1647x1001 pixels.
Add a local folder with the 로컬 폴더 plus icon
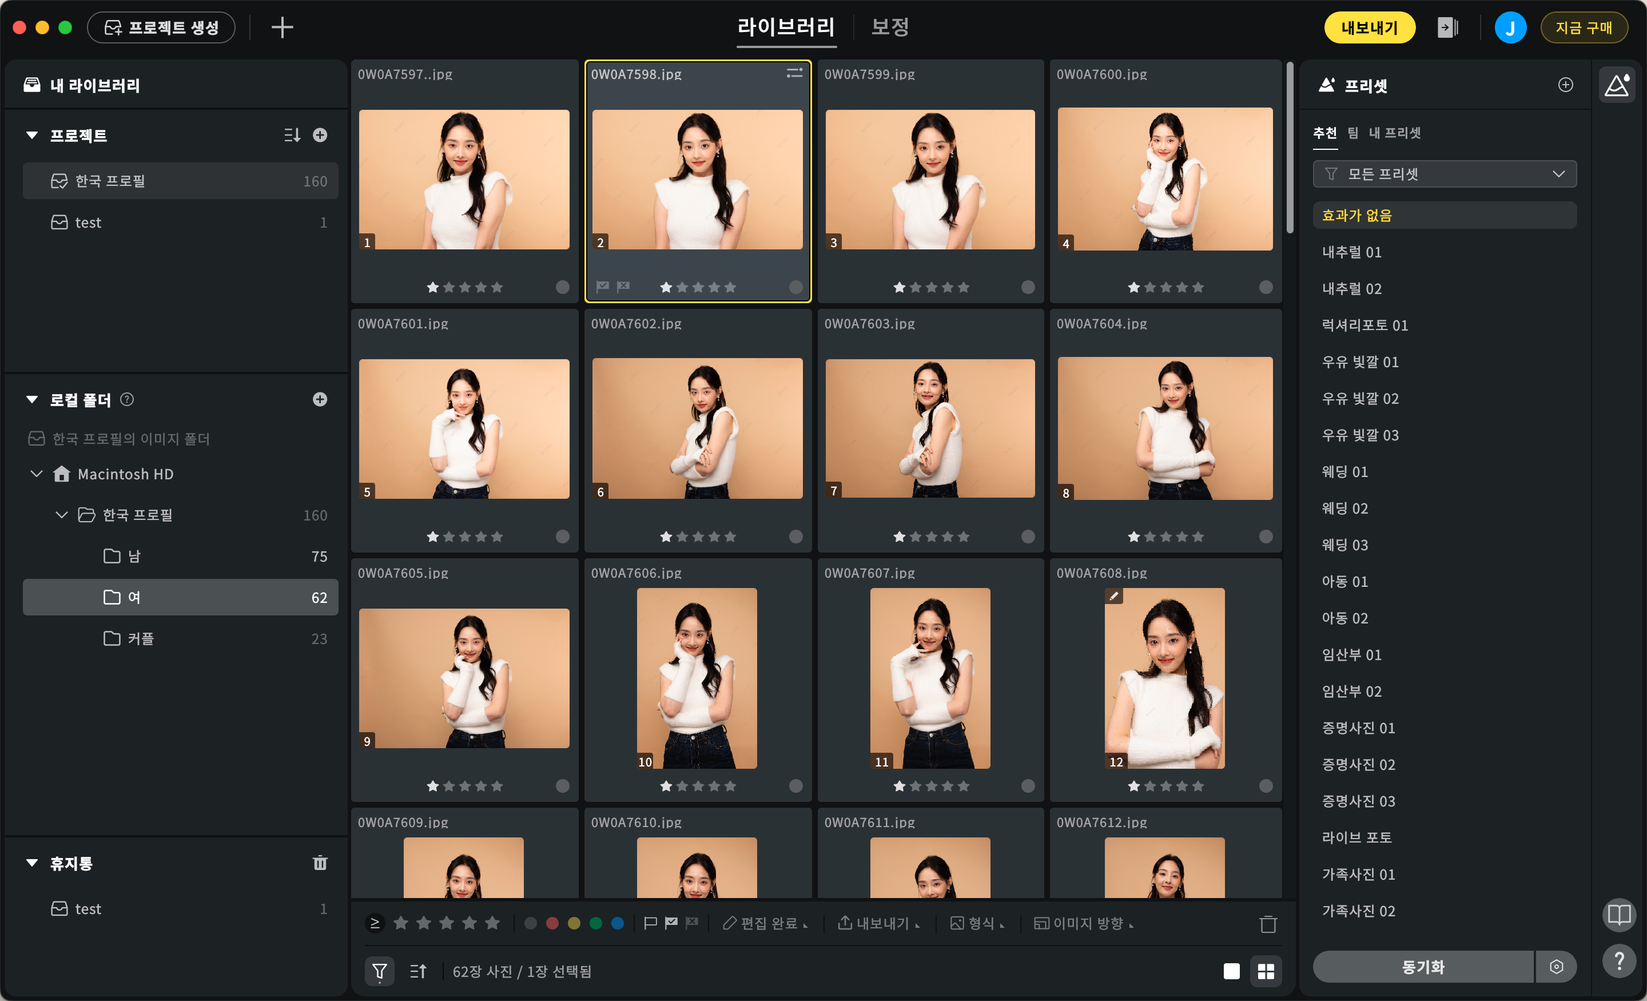(x=320, y=399)
